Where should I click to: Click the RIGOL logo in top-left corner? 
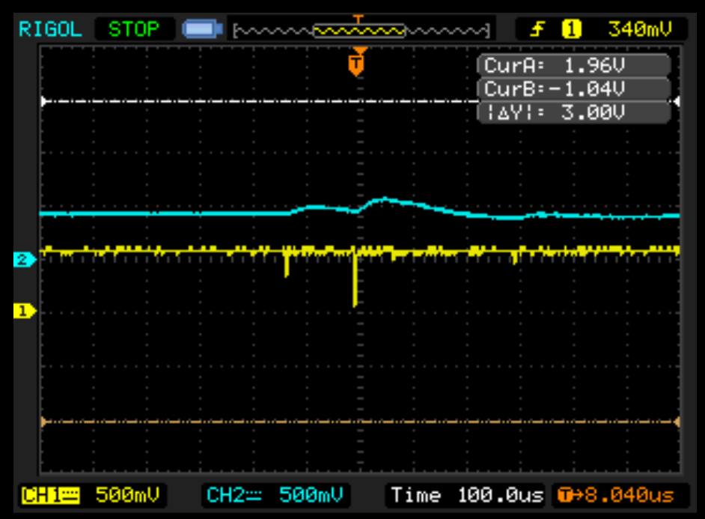coord(50,29)
